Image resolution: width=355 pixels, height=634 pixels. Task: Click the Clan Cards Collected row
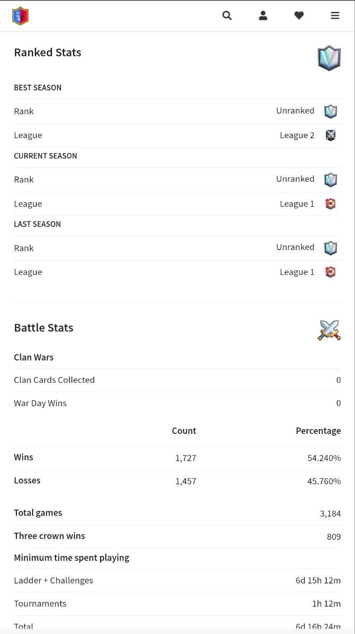(x=177, y=380)
